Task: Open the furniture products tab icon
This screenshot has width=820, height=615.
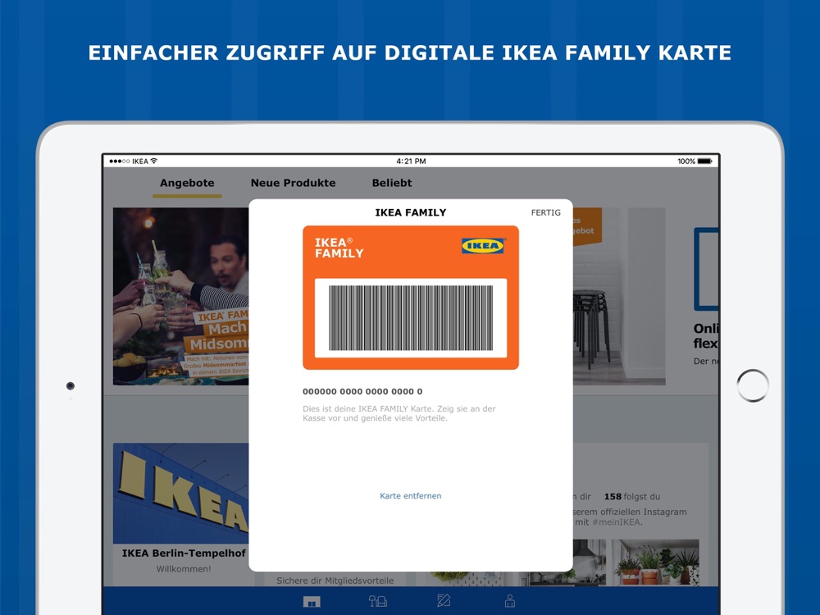Action: tap(377, 601)
